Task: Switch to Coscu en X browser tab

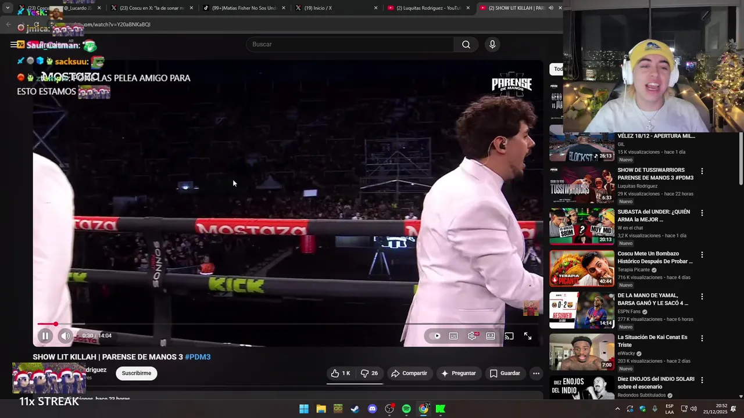Action: (151, 8)
